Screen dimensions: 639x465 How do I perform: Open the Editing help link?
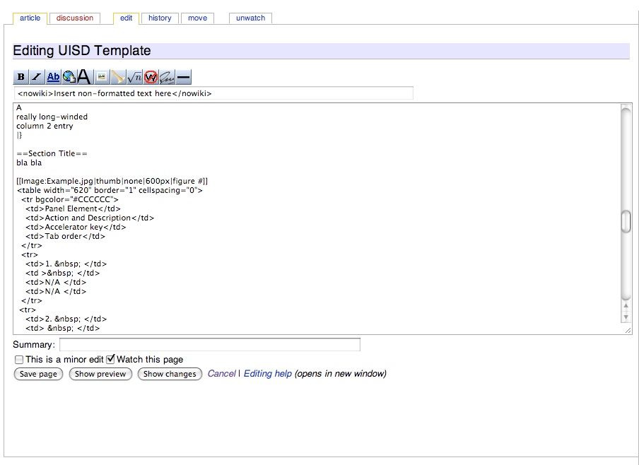[x=267, y=374]
